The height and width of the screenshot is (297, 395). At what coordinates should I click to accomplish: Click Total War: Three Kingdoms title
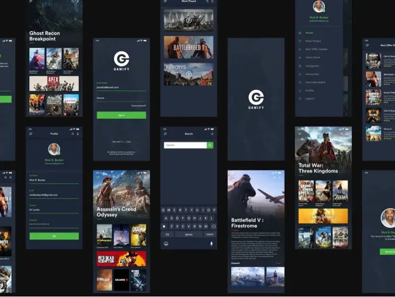coord(318,168)
